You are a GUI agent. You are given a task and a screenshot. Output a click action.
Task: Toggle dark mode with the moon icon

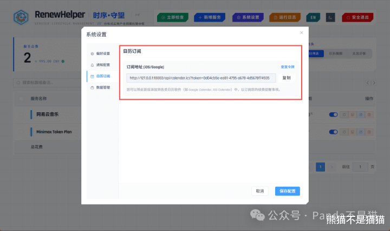click(x=330, y=17)
